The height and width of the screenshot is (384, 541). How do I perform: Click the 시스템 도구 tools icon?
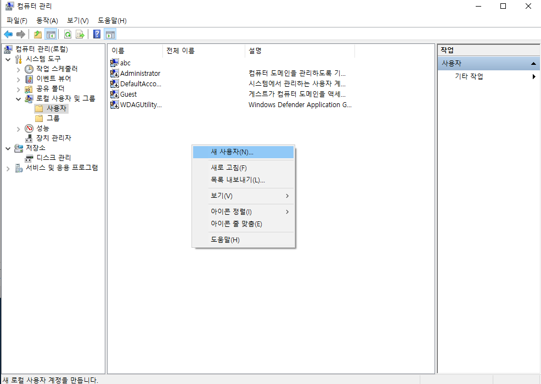click(x=19, y=59)
